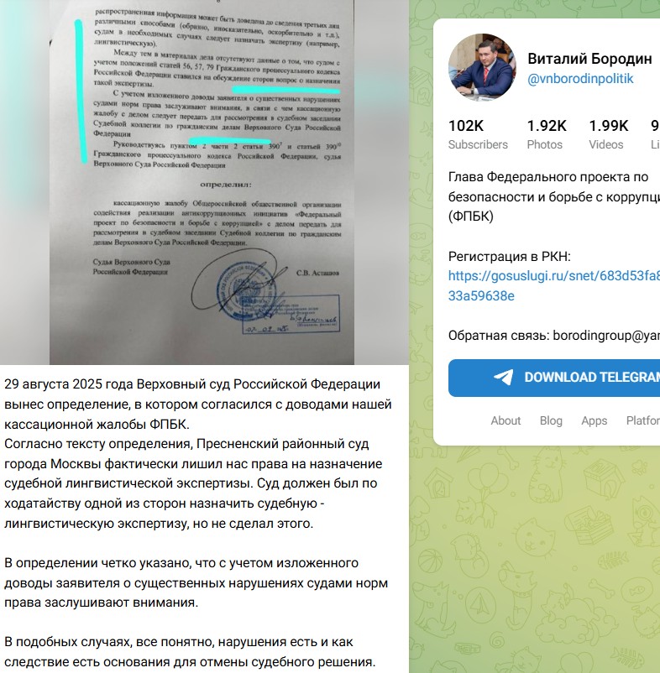Click the channel description about ФПБК

tap(554, 196)
